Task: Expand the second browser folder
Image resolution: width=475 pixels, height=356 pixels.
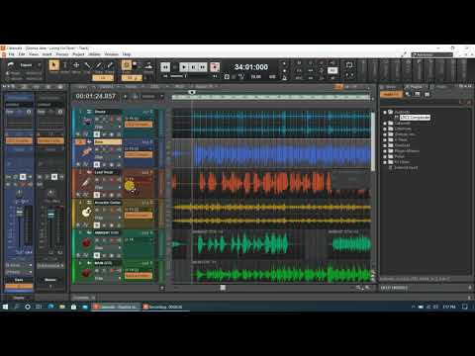Action: [x=385, y=124]
